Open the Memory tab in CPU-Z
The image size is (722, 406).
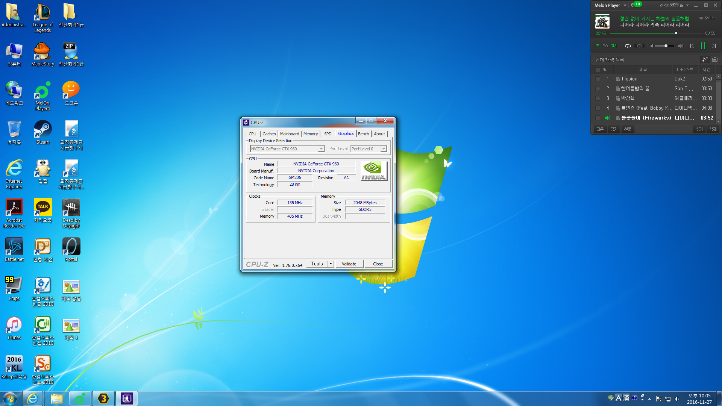point(311,134)
